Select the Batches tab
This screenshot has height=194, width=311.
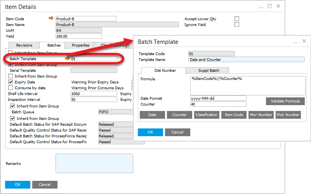pos(52,45)
